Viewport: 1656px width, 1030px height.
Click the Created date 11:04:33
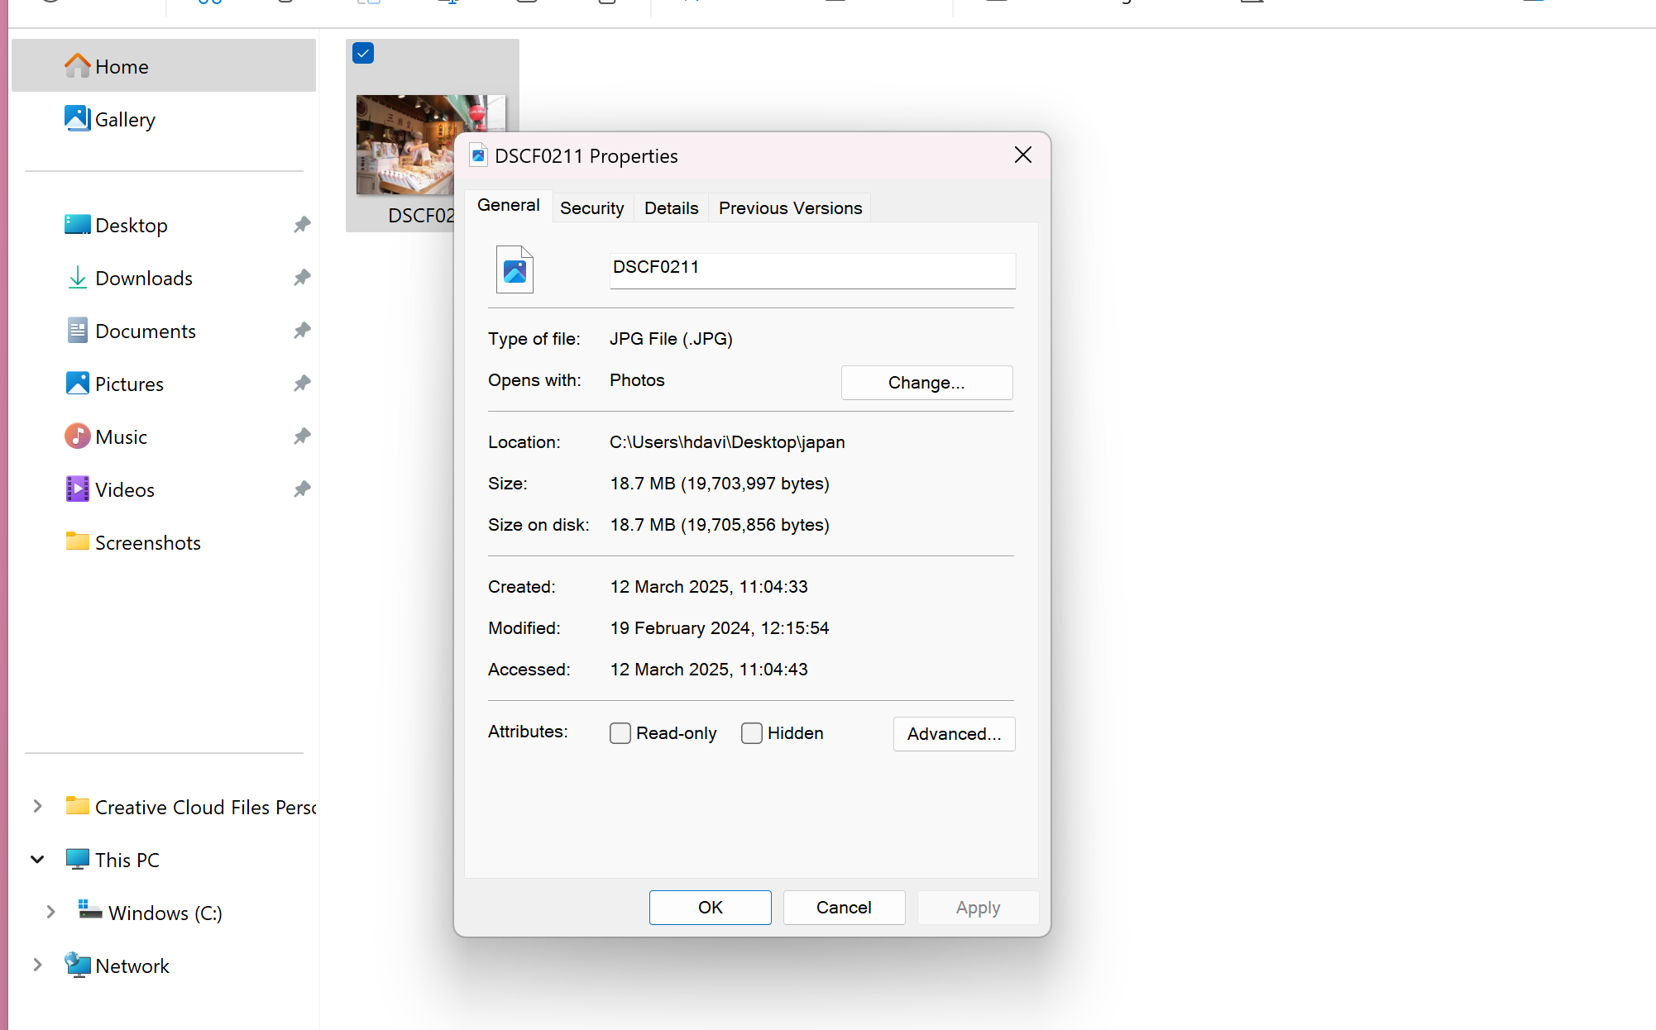tap(709, 587)
